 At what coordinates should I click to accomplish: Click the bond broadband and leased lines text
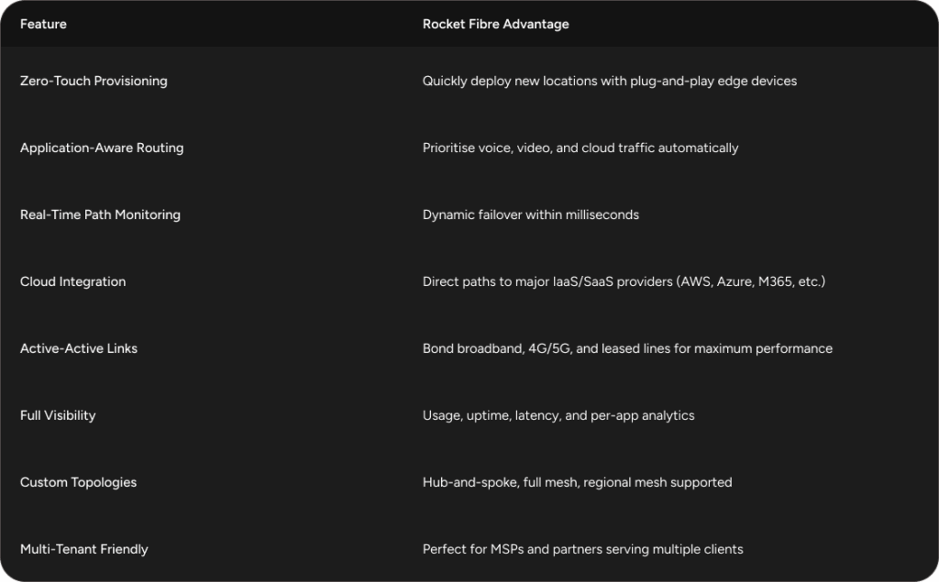click(x=627, y=348)
